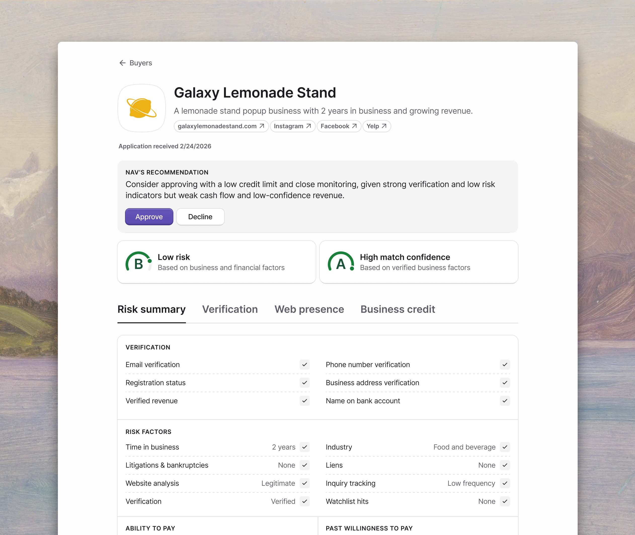Toggle the Email verification checkmark

tap(304, 365)
